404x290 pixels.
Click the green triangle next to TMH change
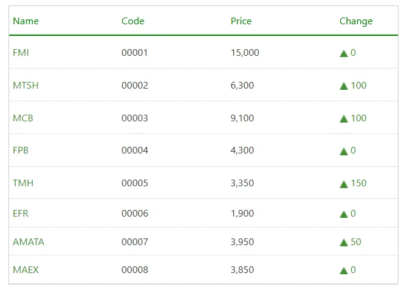click(x=344, y=184)
